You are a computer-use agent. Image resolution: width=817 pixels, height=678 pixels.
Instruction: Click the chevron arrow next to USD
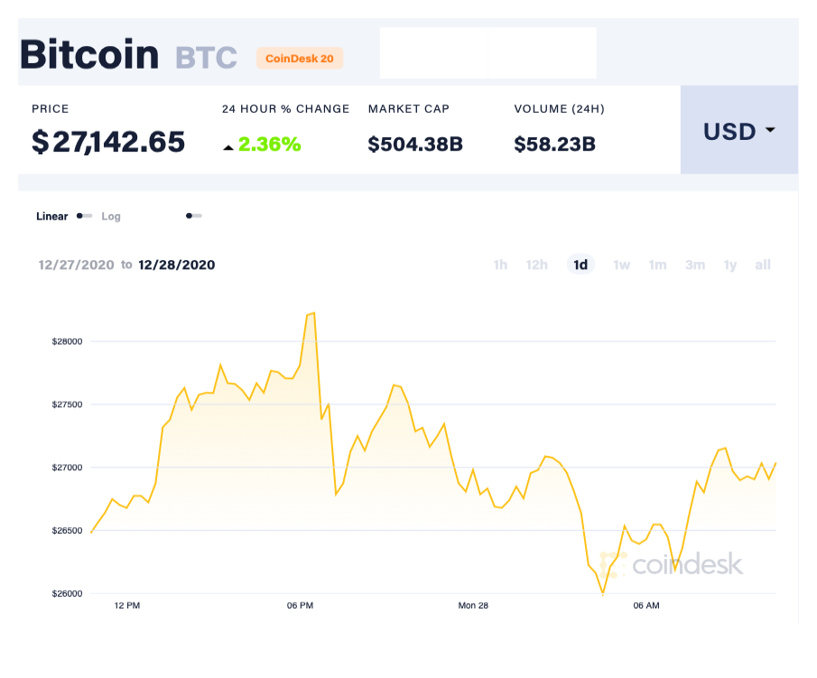[x=769, y=131]
